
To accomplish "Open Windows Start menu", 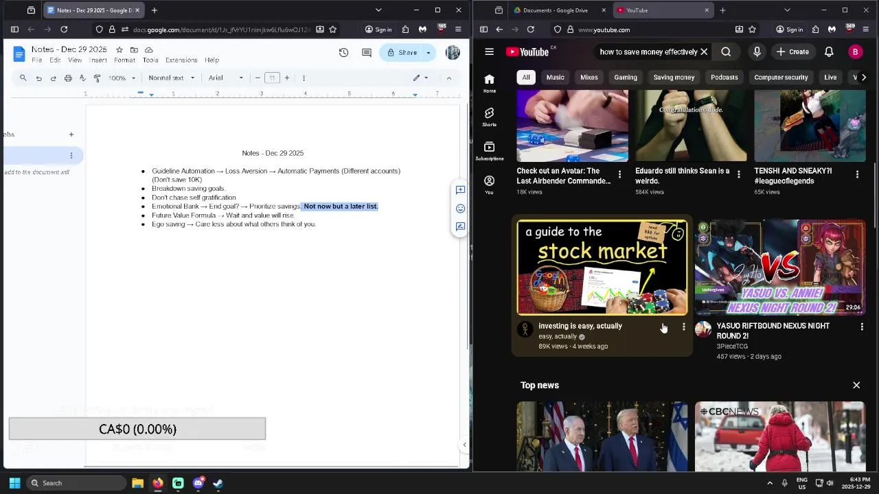I will (14, 483).
